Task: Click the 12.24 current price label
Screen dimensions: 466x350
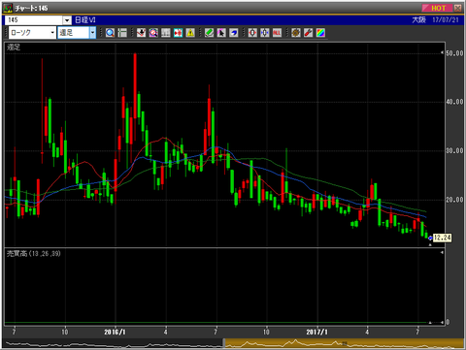Action: point(442,238)
